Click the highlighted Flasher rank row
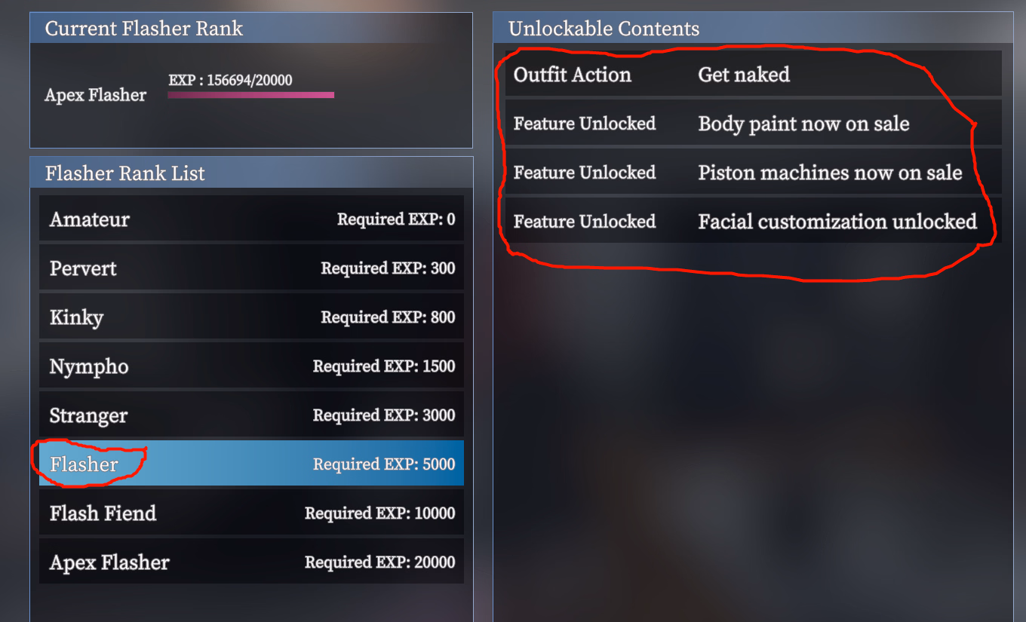The image size is (1026, 622). click(251, 464)
